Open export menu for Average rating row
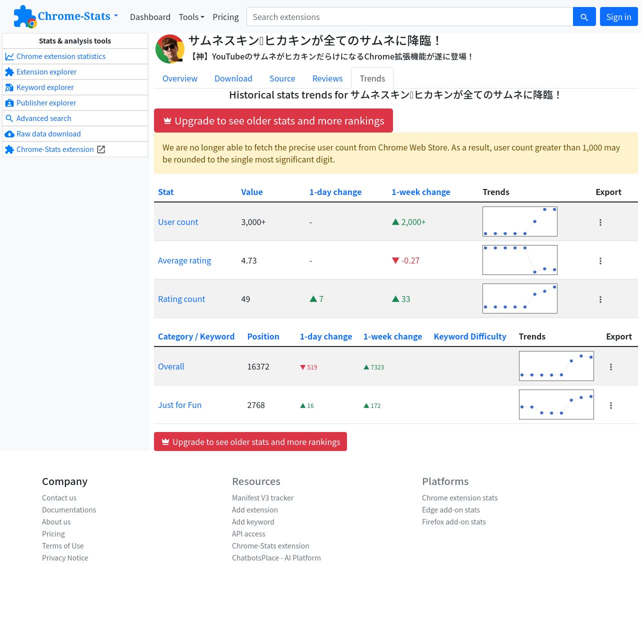Viewport: 642px width, 630px height. pyautogui.click(x=600, y=260)
